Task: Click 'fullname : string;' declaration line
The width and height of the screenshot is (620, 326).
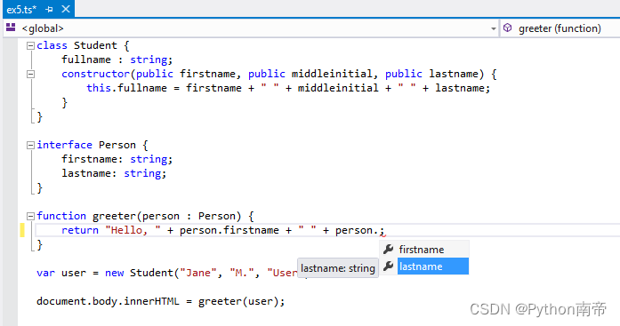Action: (x=117, y=60)
